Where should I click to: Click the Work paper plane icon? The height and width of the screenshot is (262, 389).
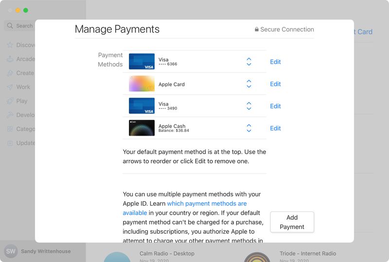point(10,87)
